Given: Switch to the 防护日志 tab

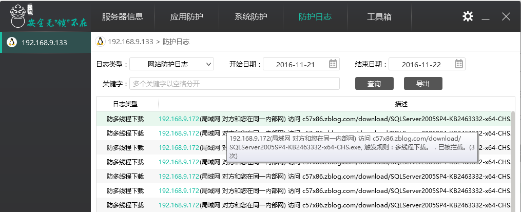Looking at the screenshot, I should pyautogui.click(x=315, y=16).
